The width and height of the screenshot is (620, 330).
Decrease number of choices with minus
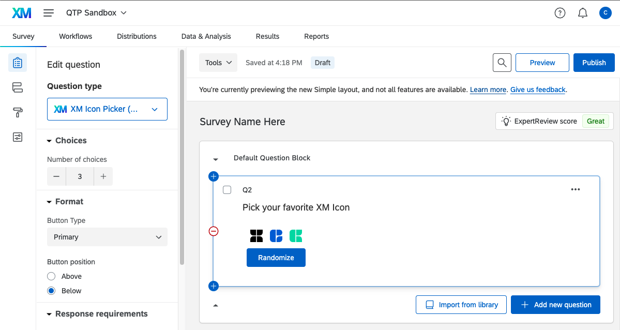pos(56,176)
